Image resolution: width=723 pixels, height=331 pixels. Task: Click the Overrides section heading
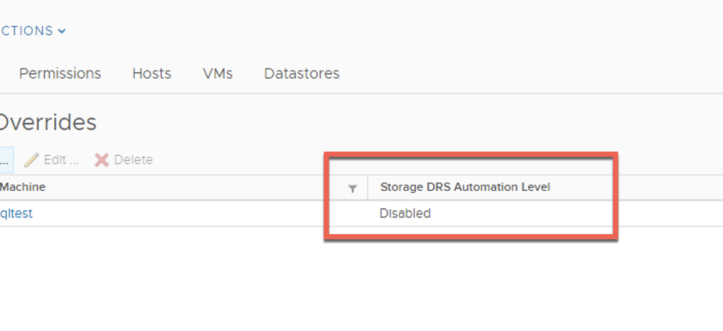pyautogui.click(x=48, y=123)
